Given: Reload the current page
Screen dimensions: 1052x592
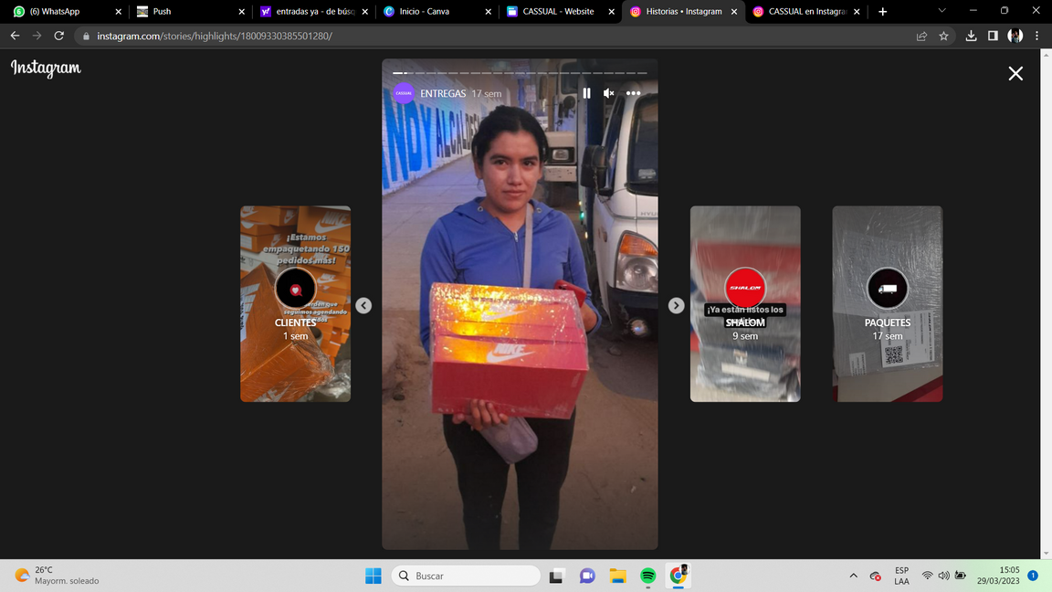Looking at the screenshot, I should 58,36.
